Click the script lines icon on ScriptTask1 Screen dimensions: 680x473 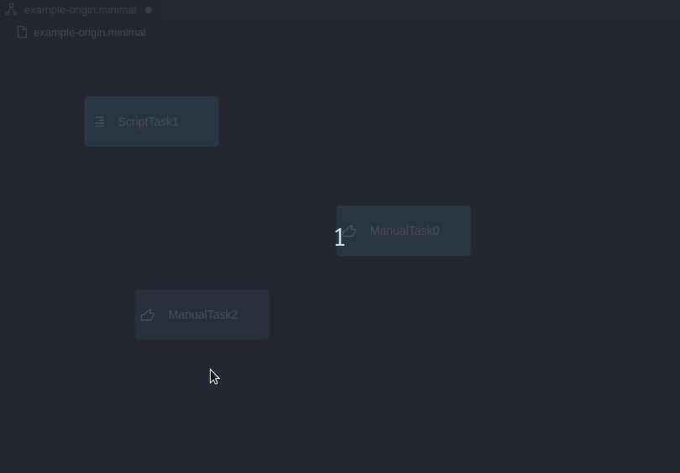pyautogui.click(x=99, y=122)
